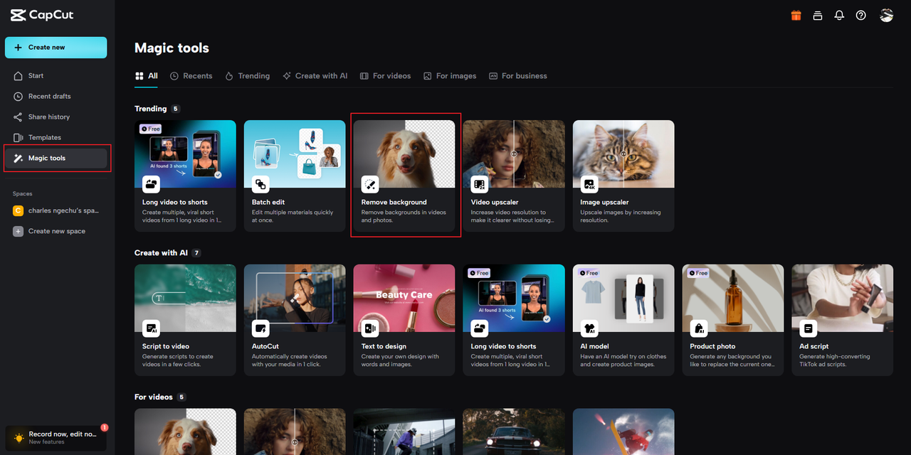Viewport: 911px width, 455px height.
Task: Click the AI model shirt icon
Action: coord(589,328)
